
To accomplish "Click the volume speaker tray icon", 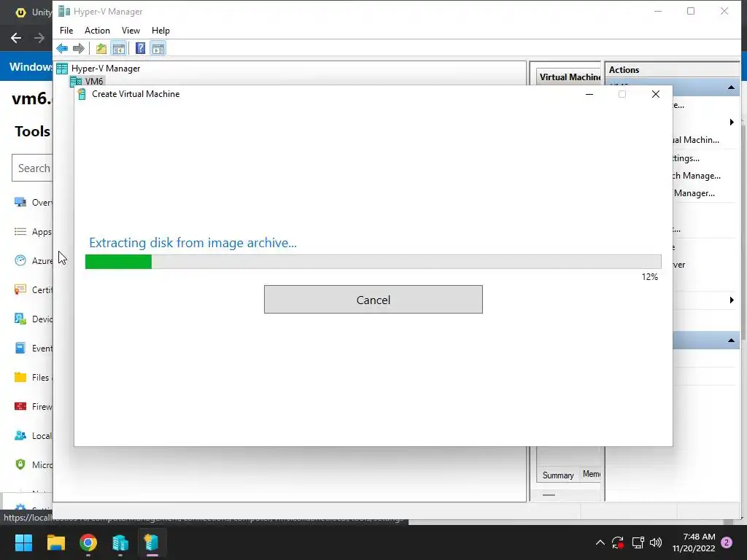I will tap(656, 542).
